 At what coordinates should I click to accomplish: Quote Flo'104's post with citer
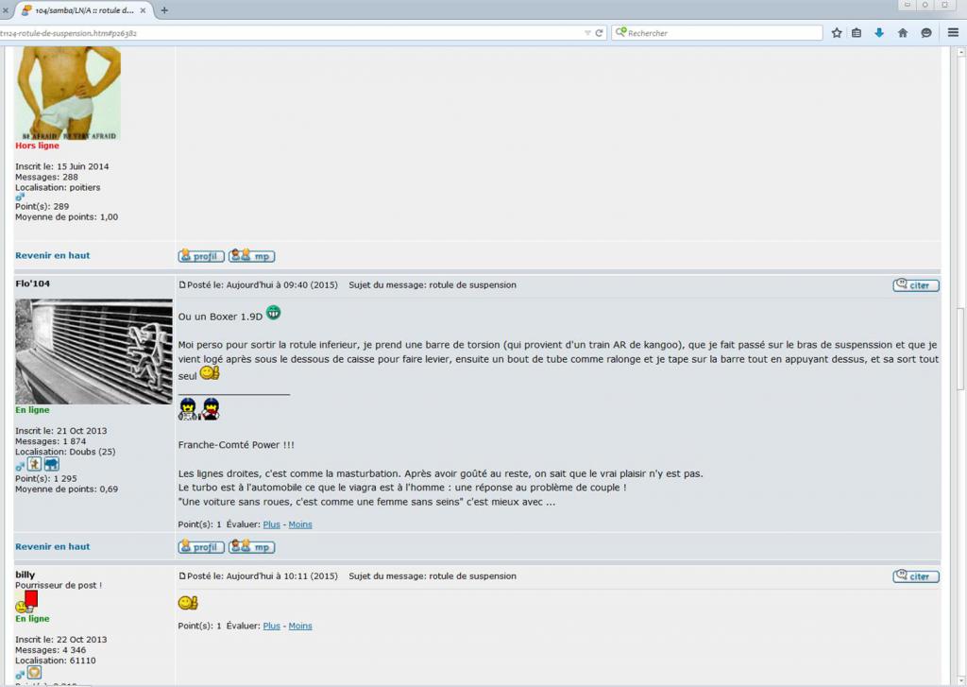916,285
